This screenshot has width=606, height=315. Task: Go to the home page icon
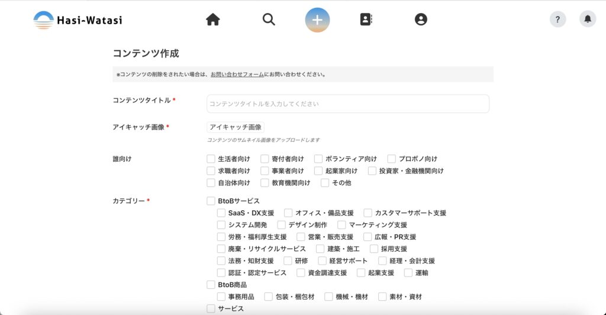(x=213, y=20)
